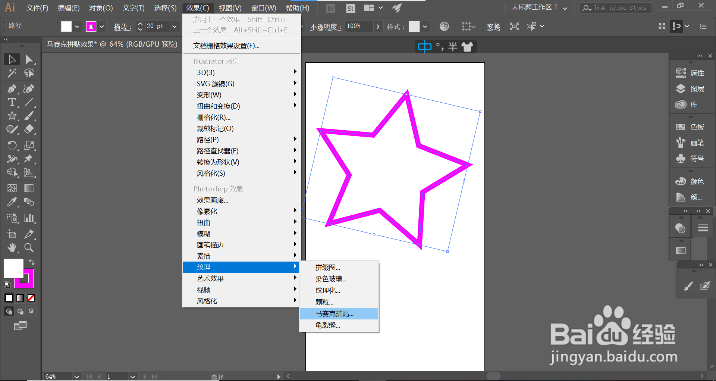Open the 艺术效果 submenu

click(x=241, y=278)
